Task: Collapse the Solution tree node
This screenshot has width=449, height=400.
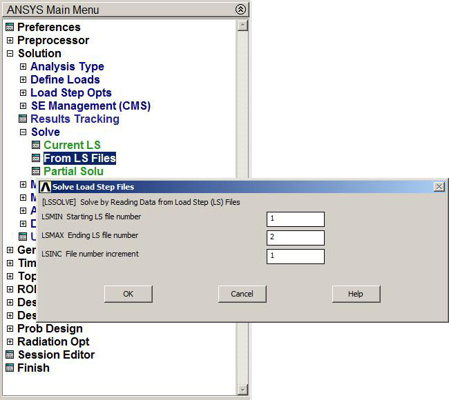Action: click(x=10, y=54)
